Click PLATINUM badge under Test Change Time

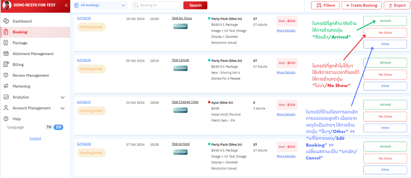click(x=180, y=110)
